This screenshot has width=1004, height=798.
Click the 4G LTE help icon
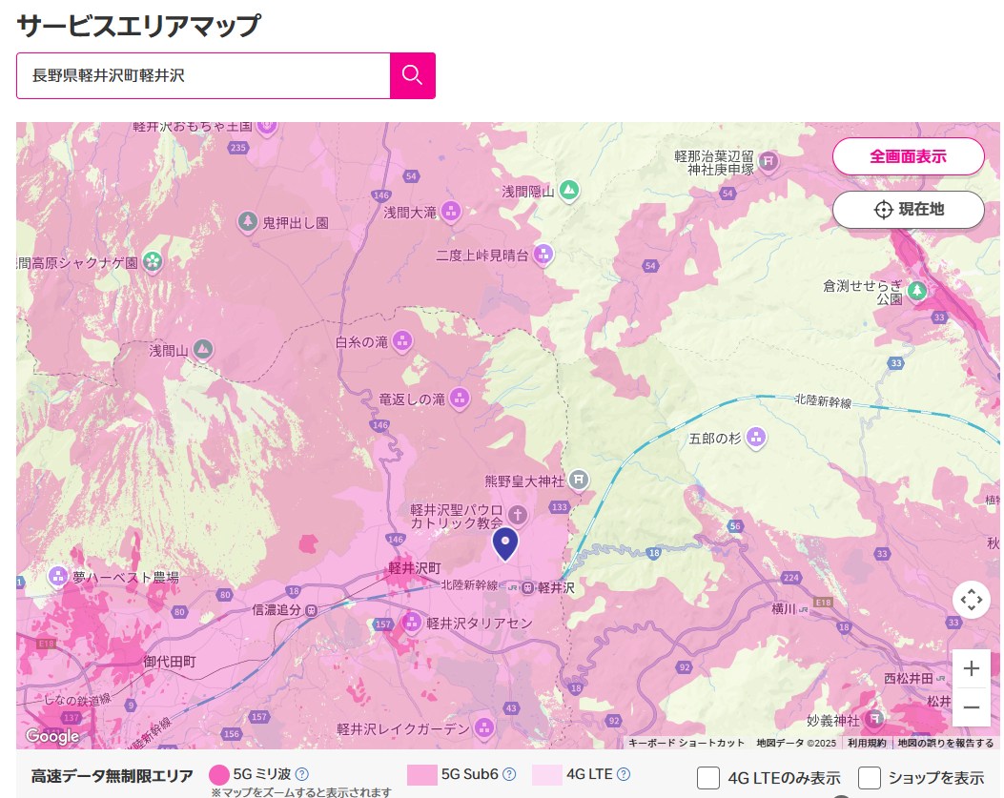coord(624,774)
